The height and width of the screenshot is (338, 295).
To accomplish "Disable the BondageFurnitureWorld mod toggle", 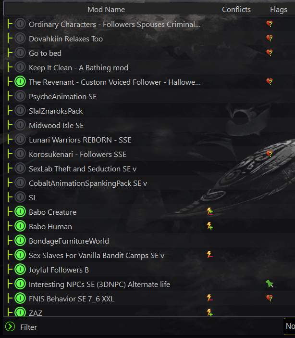I will click(20, 241).
